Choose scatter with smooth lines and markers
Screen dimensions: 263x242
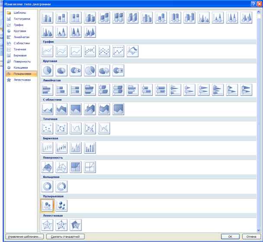click(61, 129)
